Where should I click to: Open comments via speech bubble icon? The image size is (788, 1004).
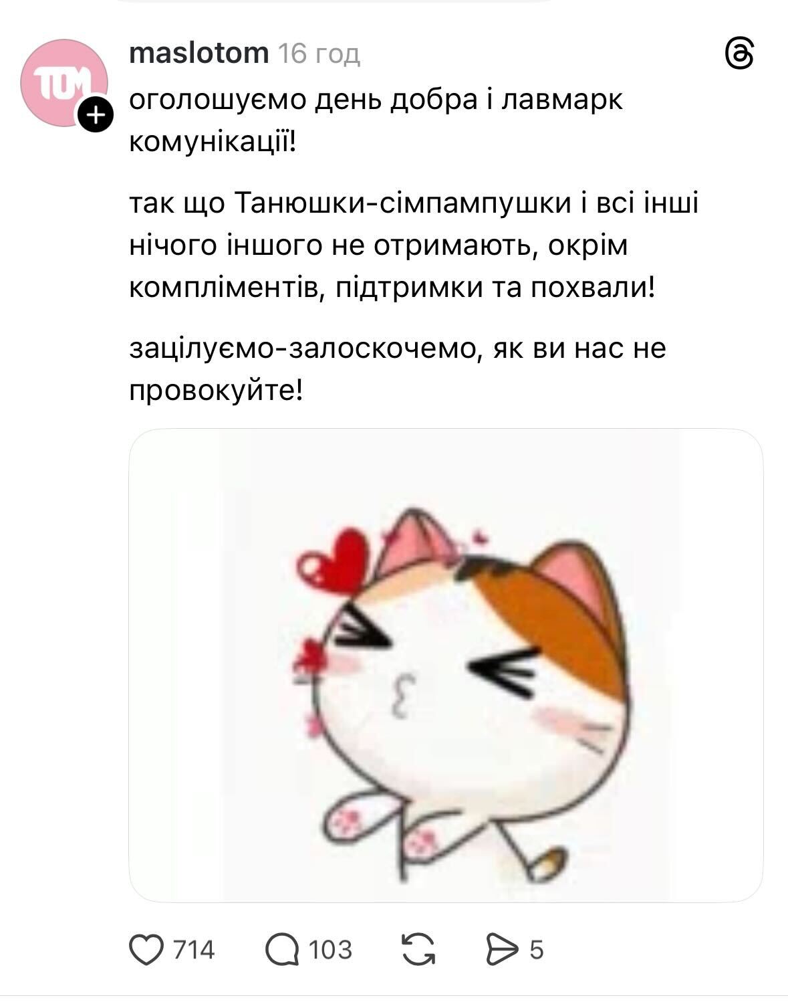(x=282, y=950)
